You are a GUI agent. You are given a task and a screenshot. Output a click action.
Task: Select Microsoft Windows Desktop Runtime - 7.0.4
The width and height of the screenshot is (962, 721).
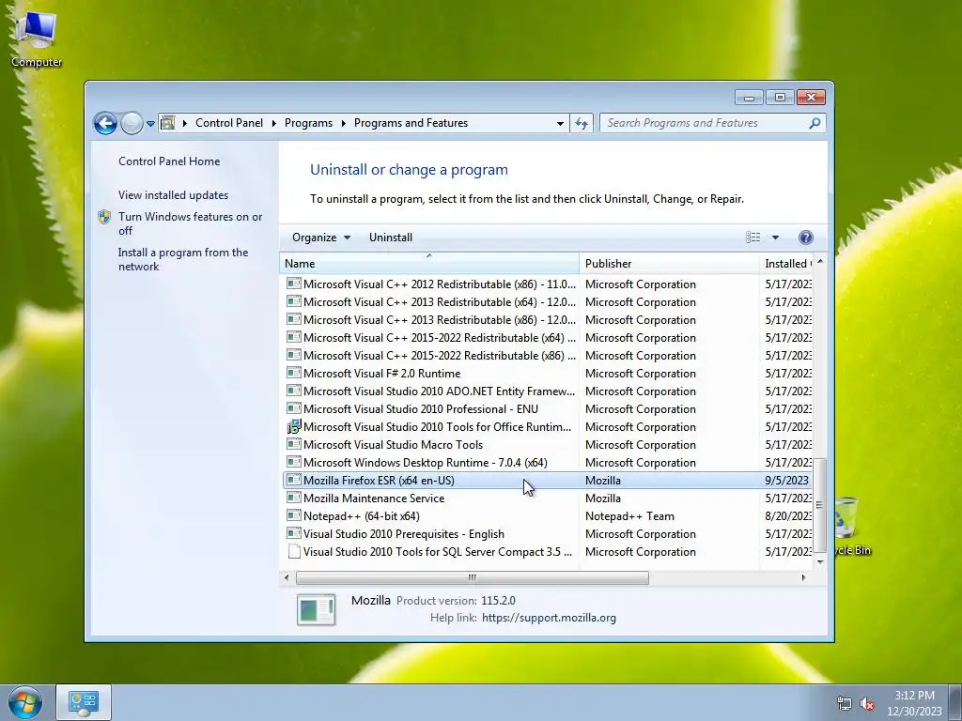[548, 462]
